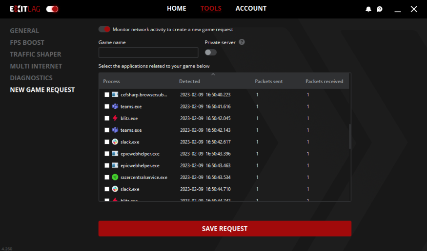The height and width of the screenshot is (251, 427).
Task: Open the notifications bell
Action: coord(368,9)
